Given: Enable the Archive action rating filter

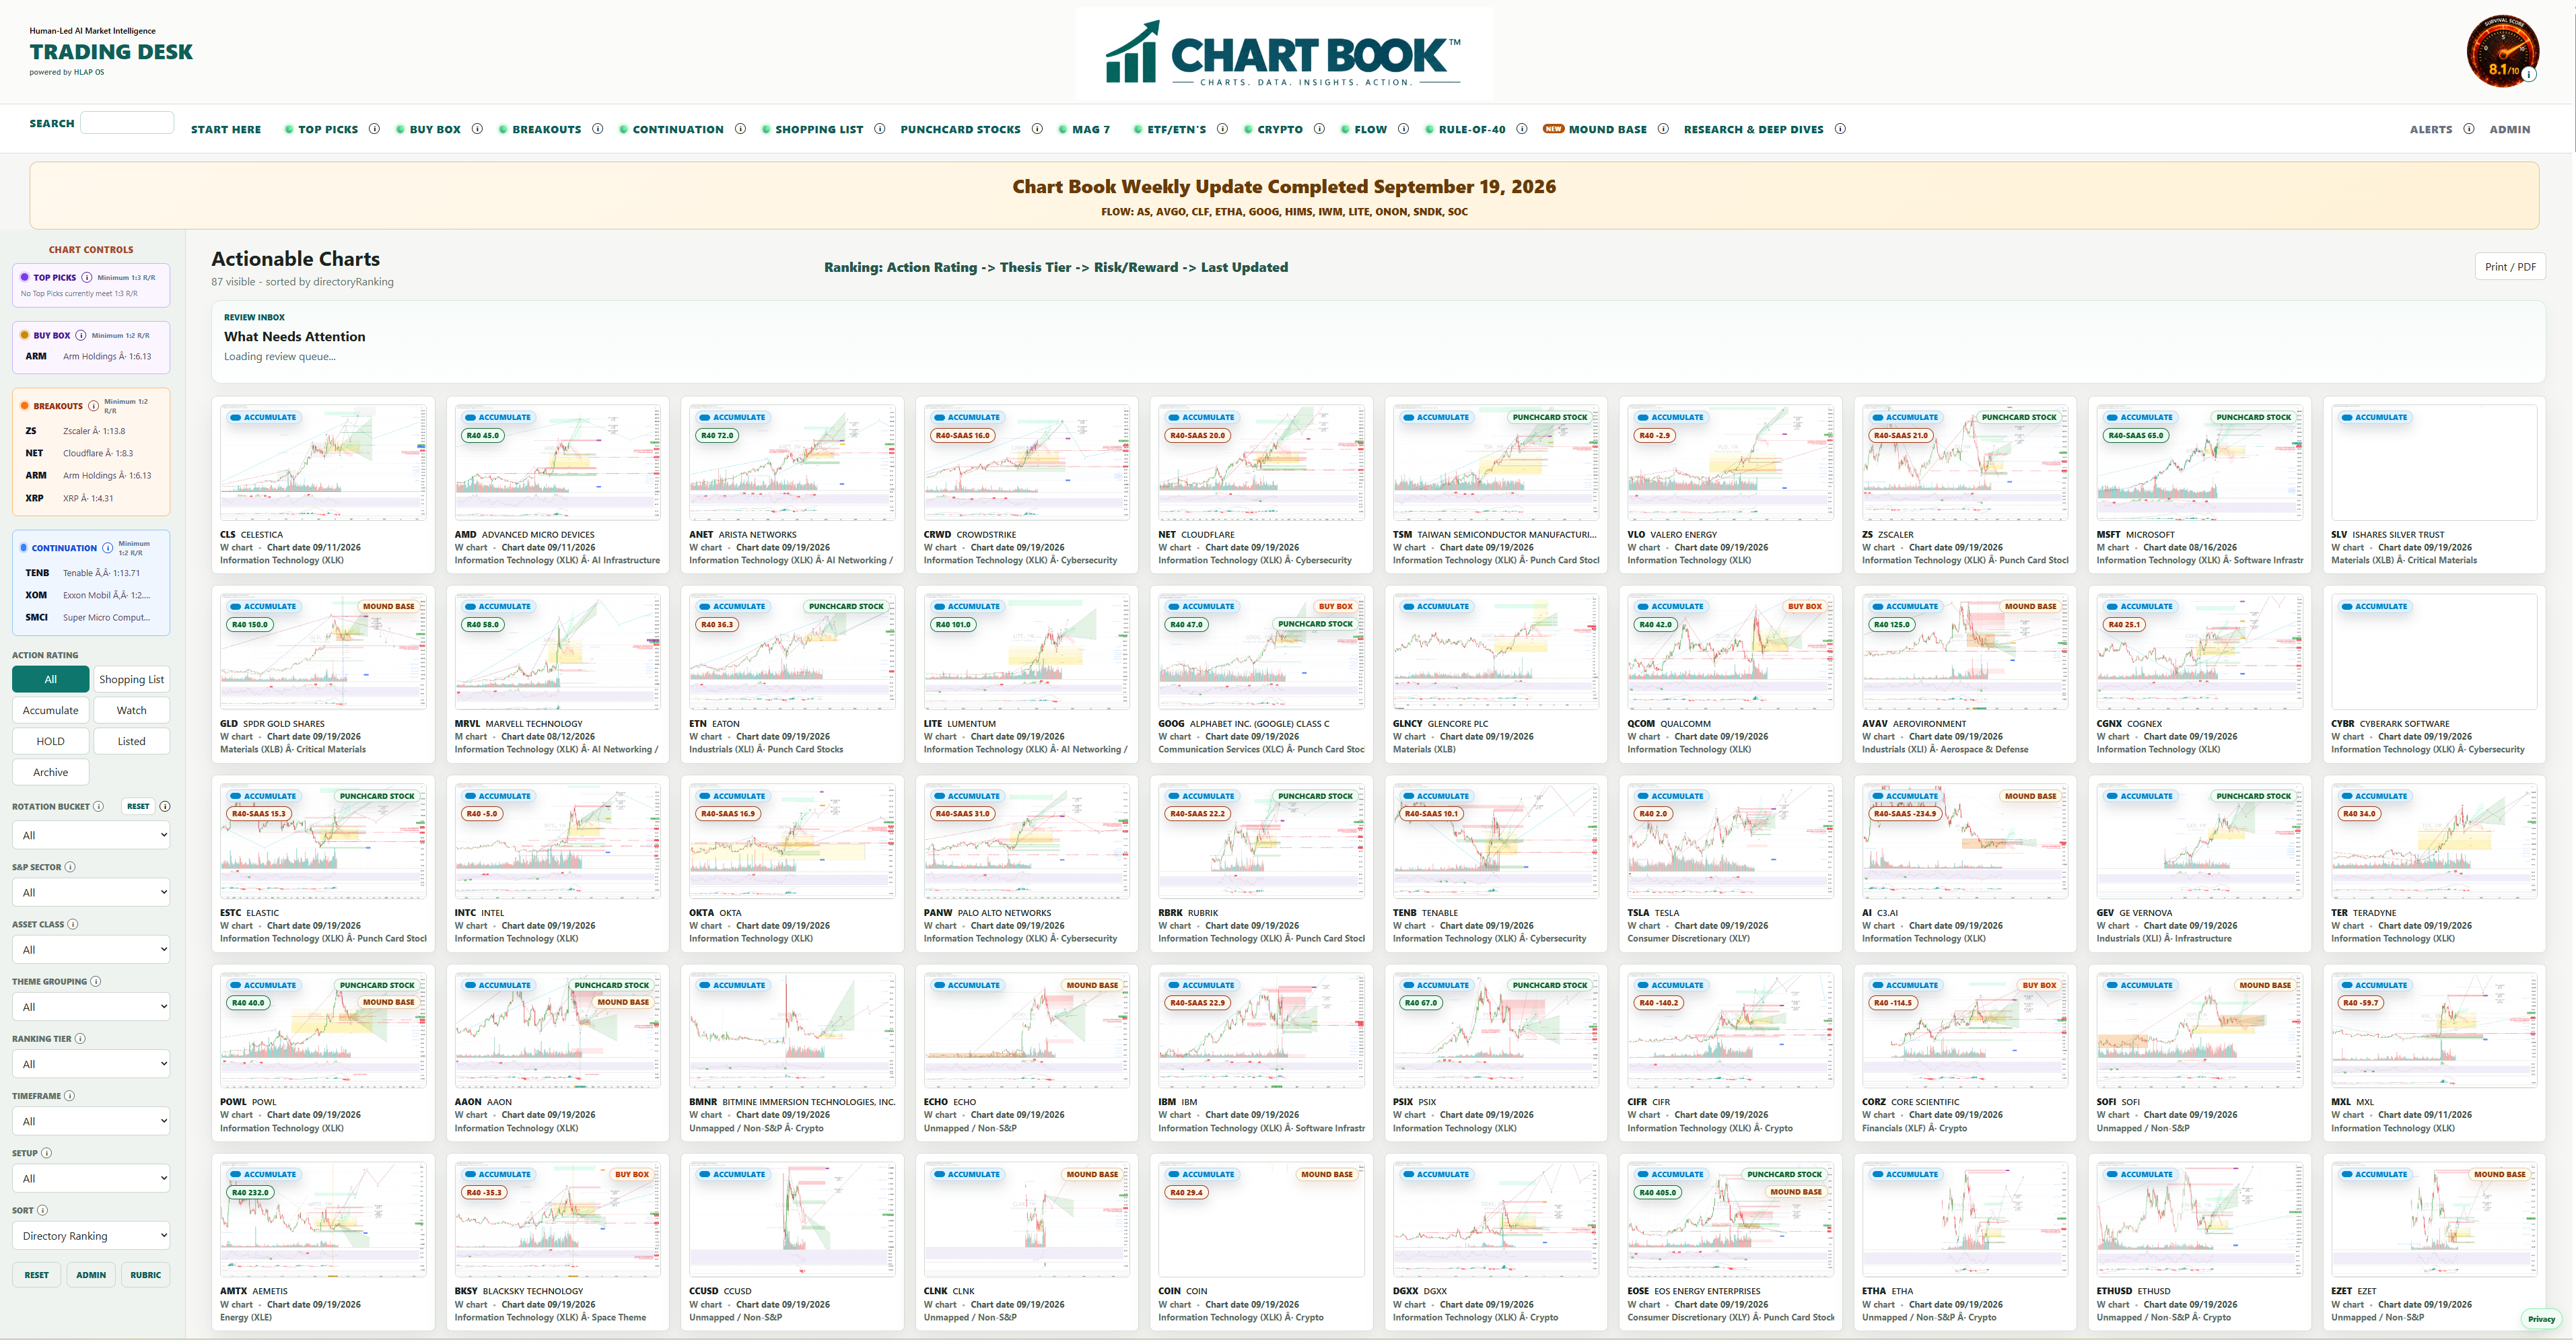Looking at the screenshot, I should [51, 773].
